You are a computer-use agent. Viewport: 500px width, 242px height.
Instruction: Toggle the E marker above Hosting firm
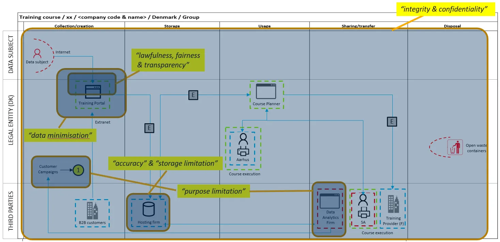(x=149, y=128)
